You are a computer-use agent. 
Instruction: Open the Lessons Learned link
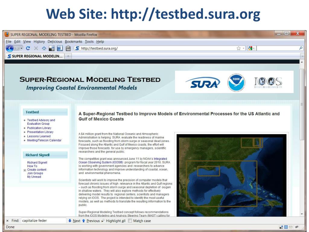(39, 136)
